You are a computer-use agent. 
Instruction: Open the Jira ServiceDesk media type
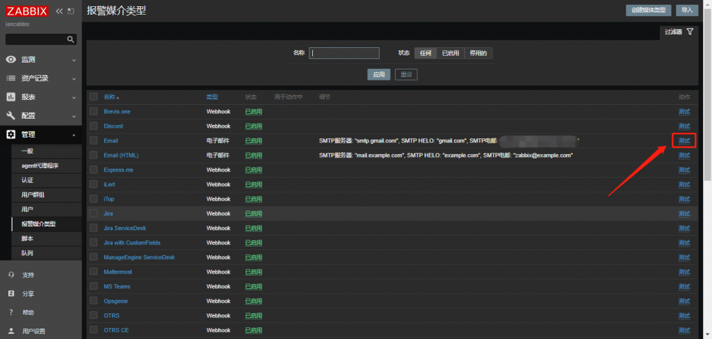(125, 228)
